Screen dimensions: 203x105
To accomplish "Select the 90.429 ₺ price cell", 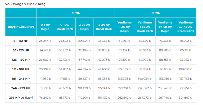I will tap(84, 88).
